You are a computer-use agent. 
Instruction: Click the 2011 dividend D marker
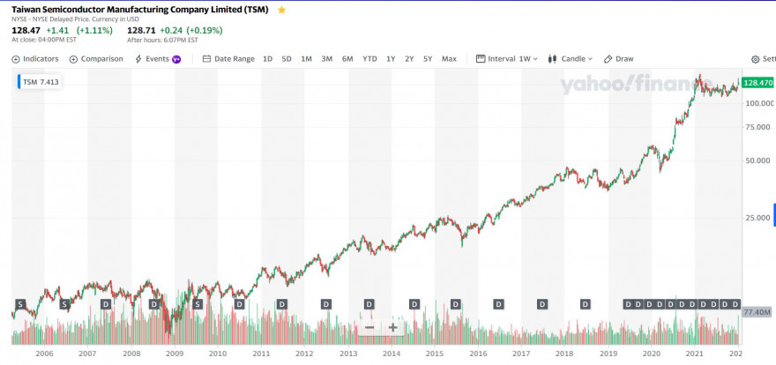tap(281, 304)
